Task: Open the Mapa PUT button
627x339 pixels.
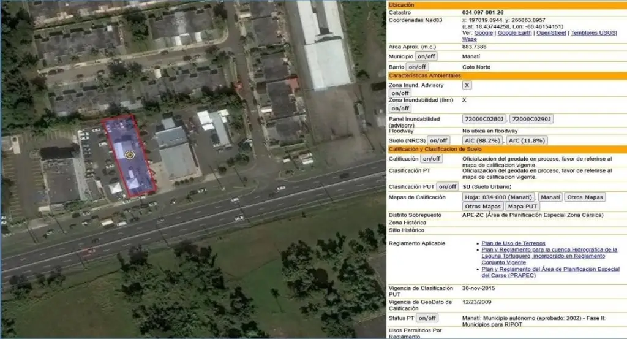Action: 523,207
